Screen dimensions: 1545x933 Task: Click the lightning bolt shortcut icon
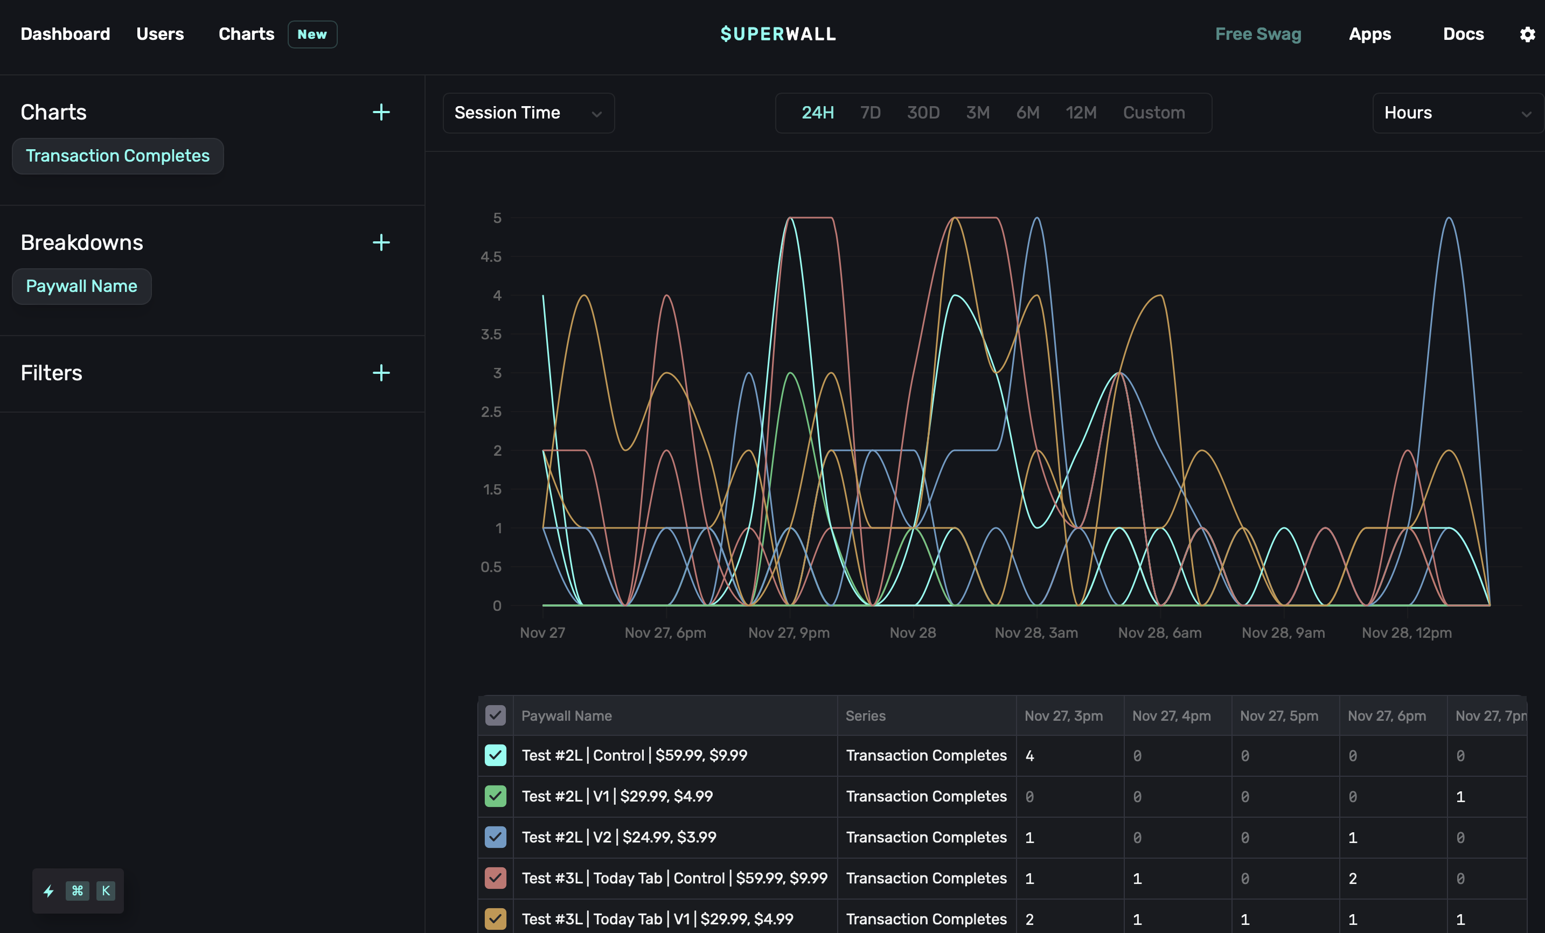(49, 891)
